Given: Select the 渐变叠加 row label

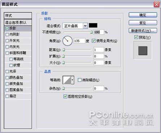Looking at the screenshot, I should (x=16, y=84).
